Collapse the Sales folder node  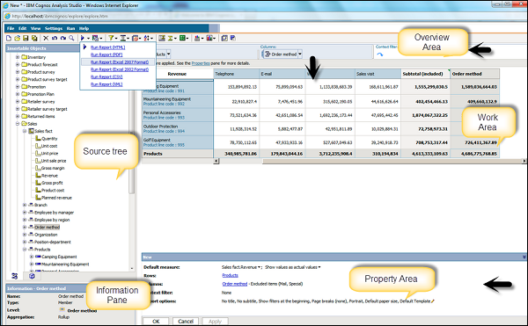[18, 124]
